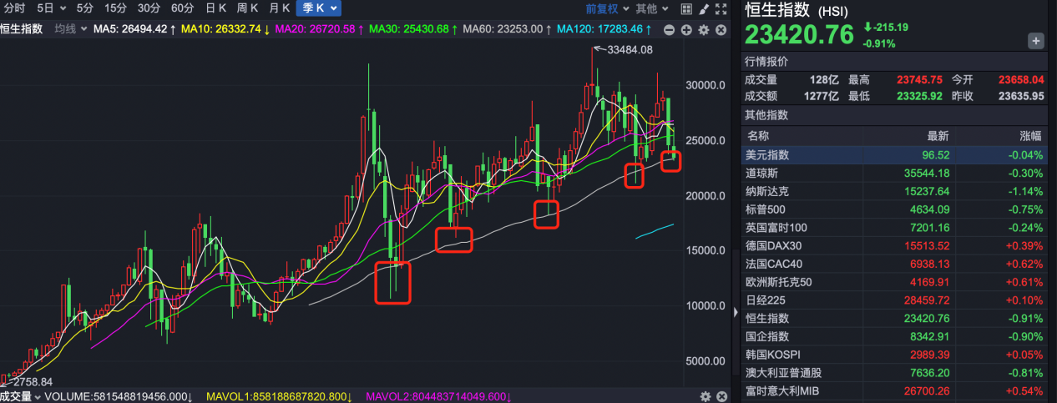Close the MA indicator with the X icon
The width and height of the screenshot is (1057, 403).
point(721,30)
